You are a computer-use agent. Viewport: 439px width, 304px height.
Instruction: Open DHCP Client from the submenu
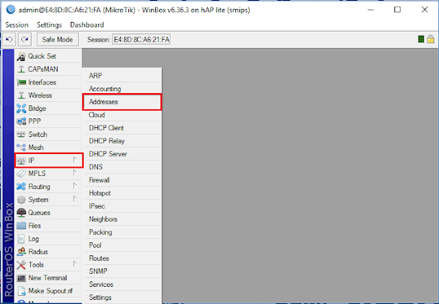point(122,128)
